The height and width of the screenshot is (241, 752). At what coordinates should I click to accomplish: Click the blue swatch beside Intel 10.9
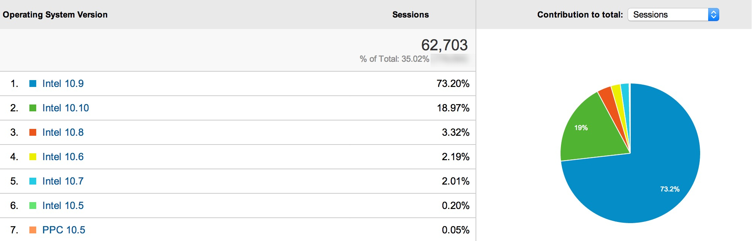tap(33, 84)
